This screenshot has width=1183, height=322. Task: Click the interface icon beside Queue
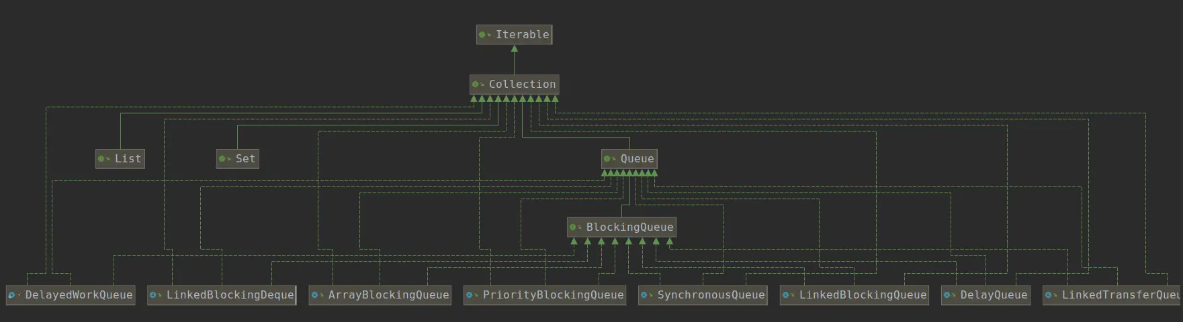click(x=608, y=159)
